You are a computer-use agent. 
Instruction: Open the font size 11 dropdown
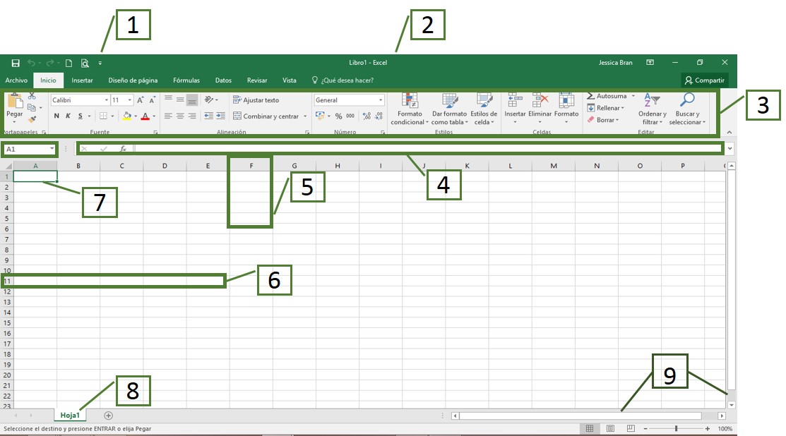pyautogui.click(x=130, y=100)
